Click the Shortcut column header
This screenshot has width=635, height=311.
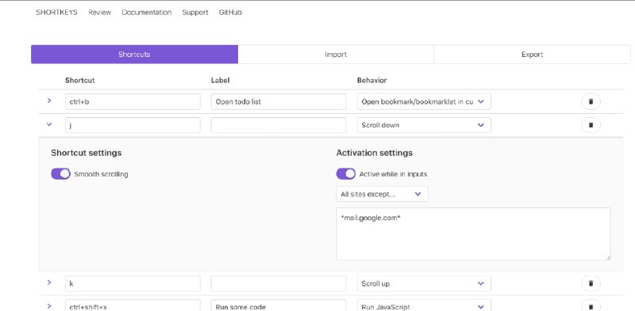click(80, 81)
